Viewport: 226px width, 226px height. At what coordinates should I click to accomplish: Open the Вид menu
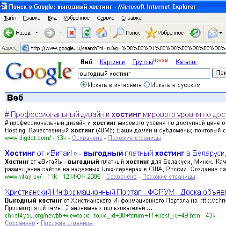click(52, 18)
